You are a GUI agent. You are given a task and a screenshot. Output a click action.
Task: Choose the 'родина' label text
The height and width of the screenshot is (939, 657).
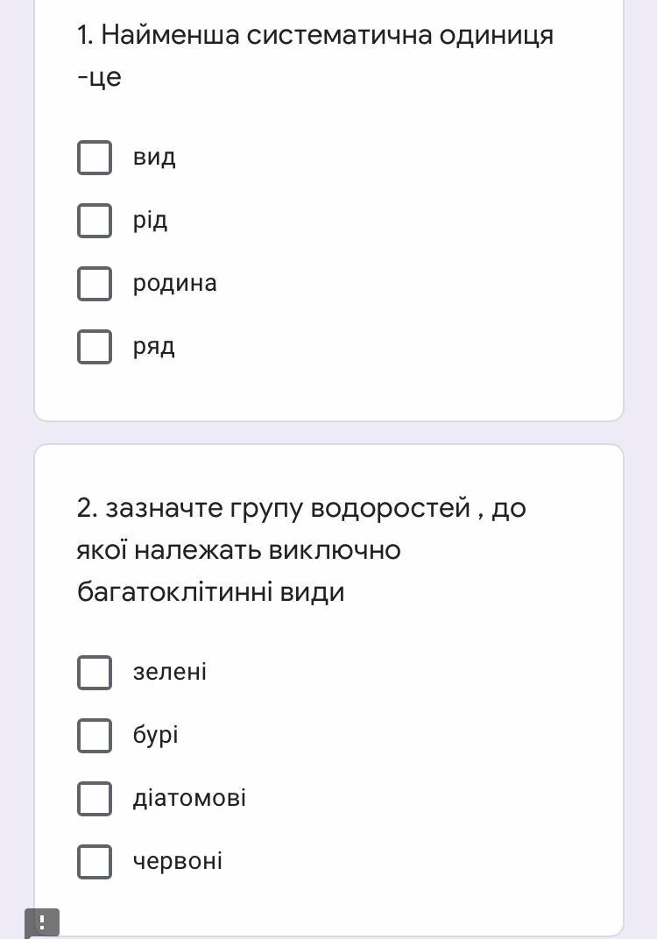pyautogui.click(x=174, y=284)
